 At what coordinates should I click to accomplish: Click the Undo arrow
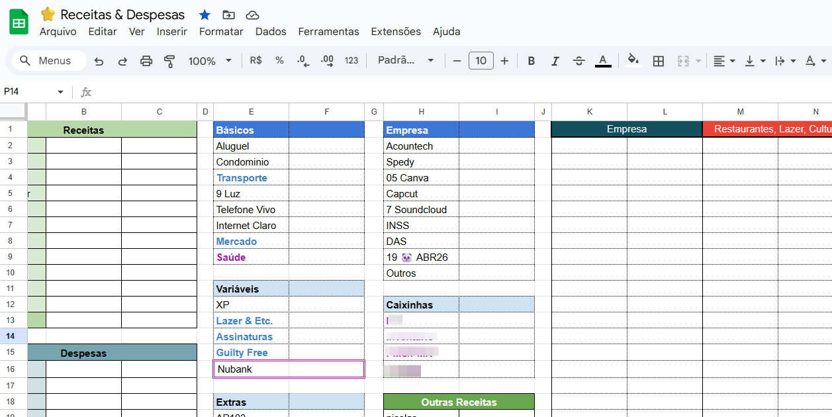point(99,61)
